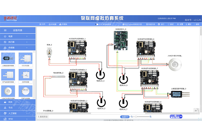Viewport: 202px width, 136px height.
Task: Click the zoom-in magnifier icon at bottom
Action: (151, 117)
